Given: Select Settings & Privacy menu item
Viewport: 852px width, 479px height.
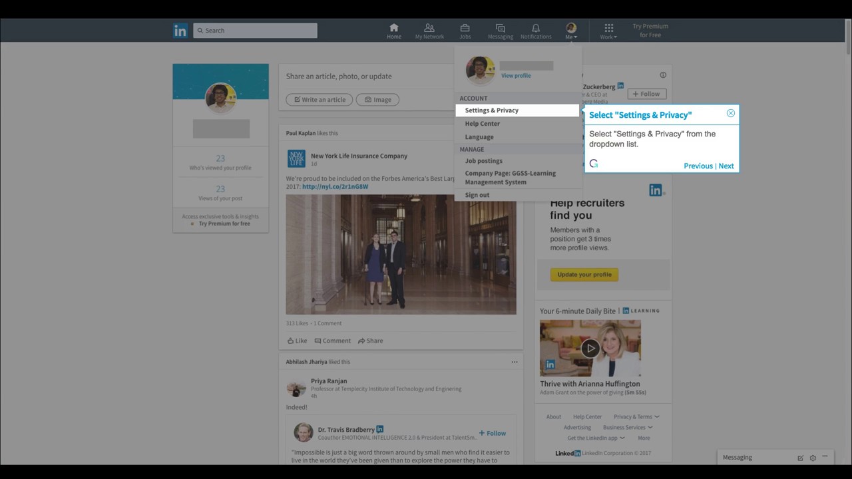Looking at the screenshot, I should (517, 110).
